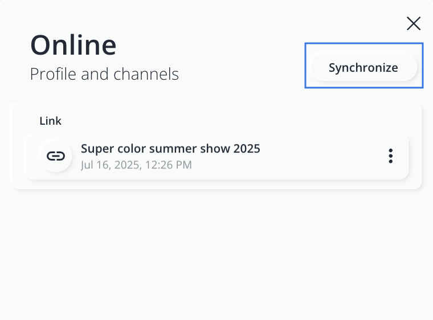This screenshot has width=433, height=320.
Task: Open the three-dot options menu
Action: pos(390,156)
